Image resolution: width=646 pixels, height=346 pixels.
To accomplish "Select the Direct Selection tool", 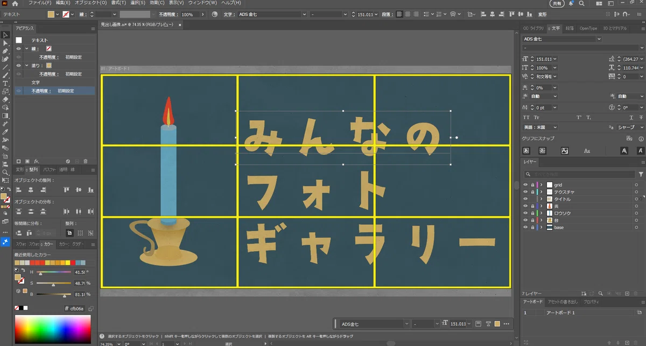I will [x=5, y=43].
